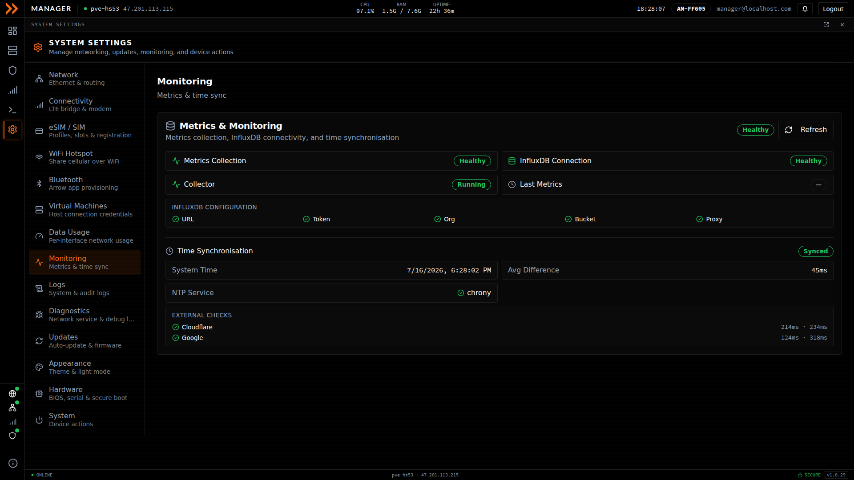Open the WiFi Hotspot section
Viewport: 854px width, 480px height.
[85, 157]
